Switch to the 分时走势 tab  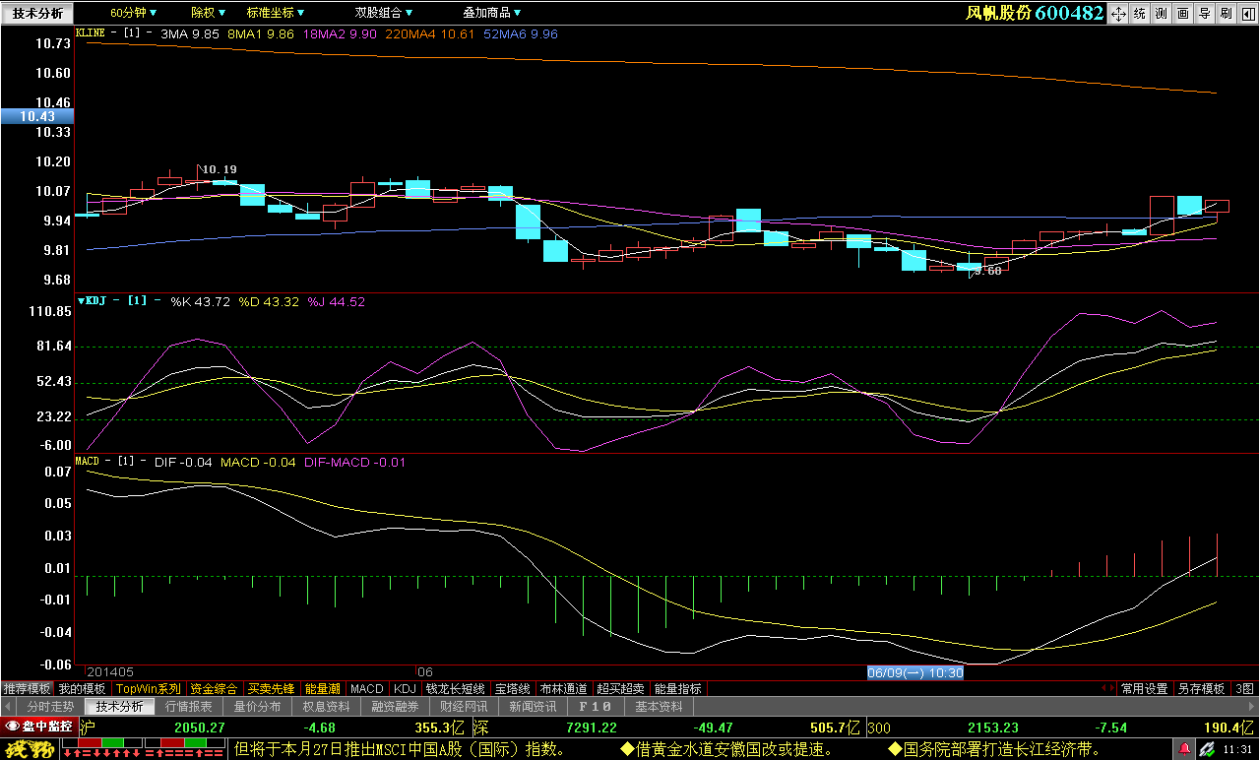click(50, 707)
